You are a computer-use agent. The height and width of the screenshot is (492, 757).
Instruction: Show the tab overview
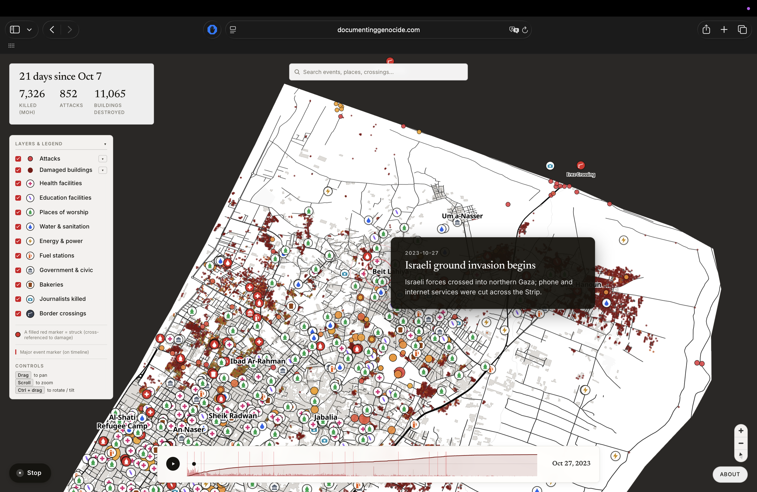pyautogui.click(x=742, y=30)
